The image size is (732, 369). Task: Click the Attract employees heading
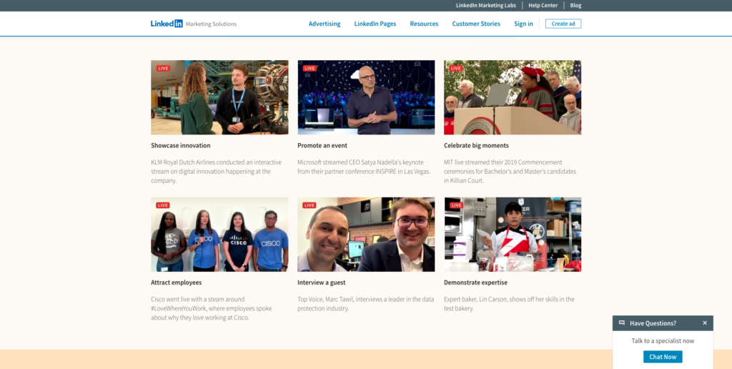tap(177, 282)
